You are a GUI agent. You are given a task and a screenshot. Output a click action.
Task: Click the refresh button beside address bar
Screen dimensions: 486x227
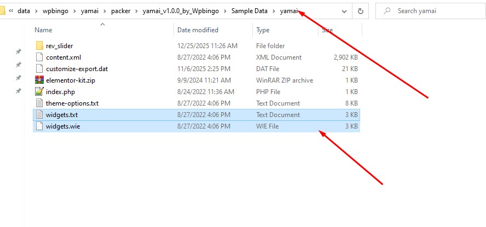(360, 11)
